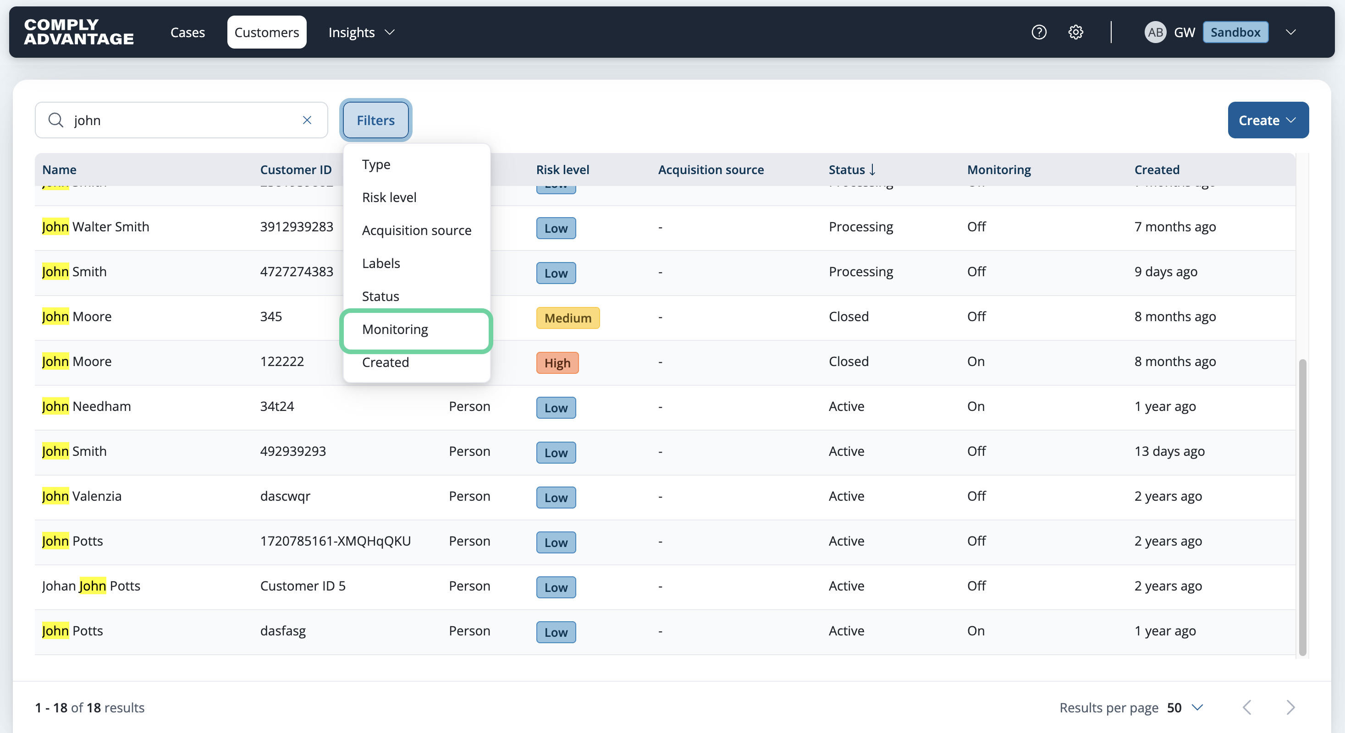Viewport: 1345px width, 733px height.
Task: Go to previous results page arrow
Action: click(1247, 707)
